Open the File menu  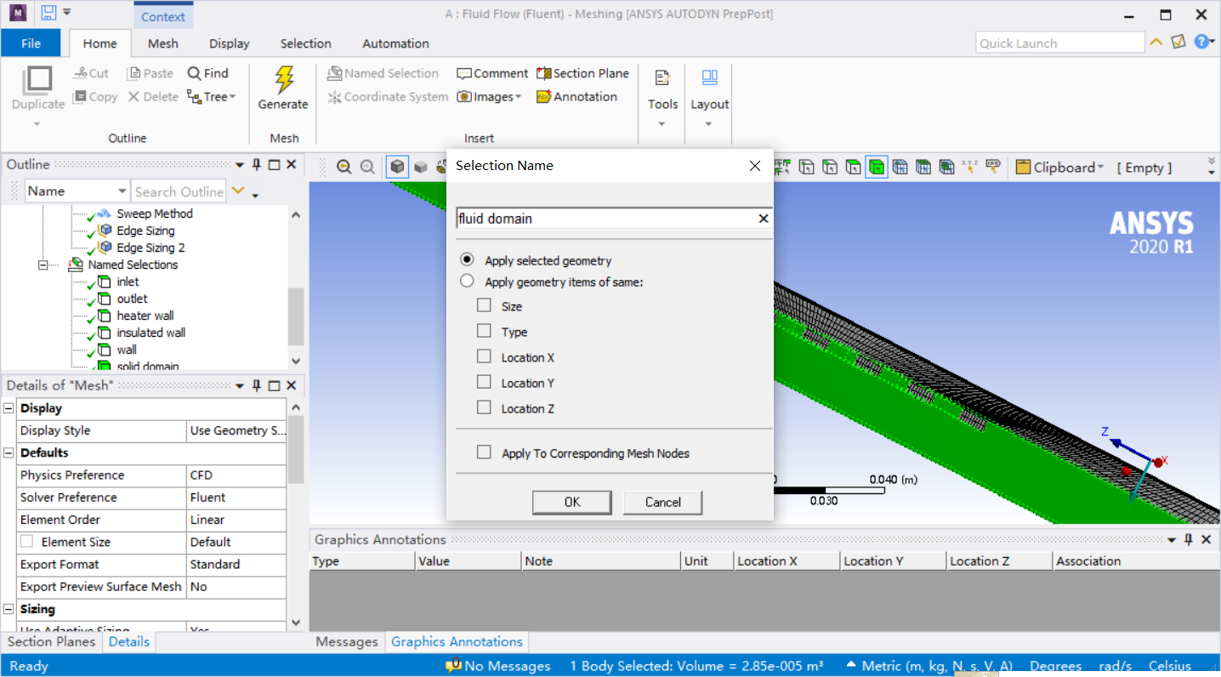(31, 43)
